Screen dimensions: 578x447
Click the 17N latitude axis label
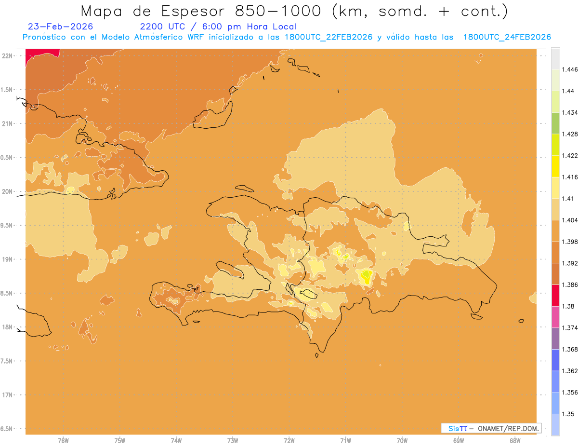(x=8, y=395)
